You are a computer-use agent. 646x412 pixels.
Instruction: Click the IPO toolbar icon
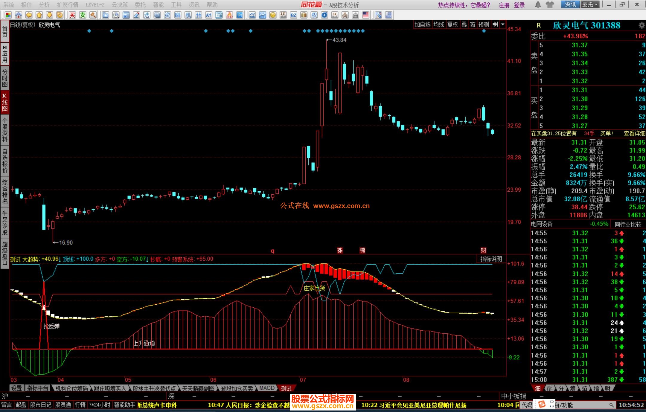coord(240,15)
